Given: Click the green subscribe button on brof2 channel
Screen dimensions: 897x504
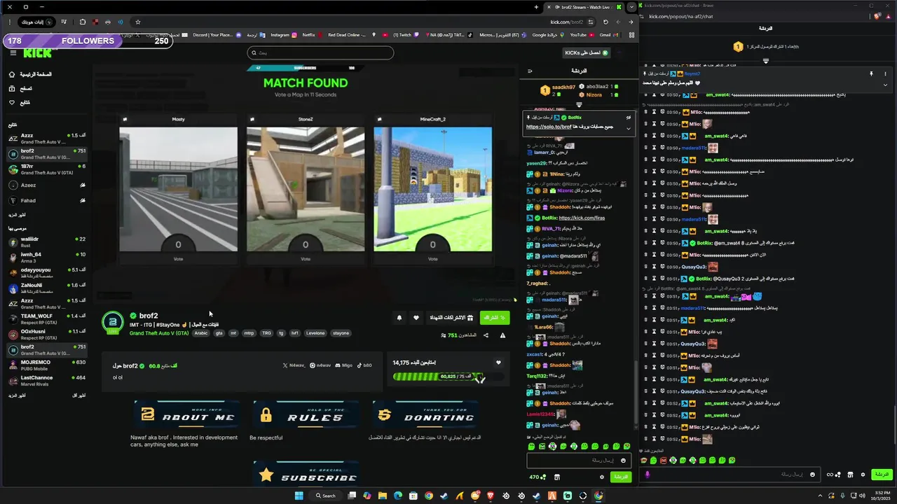Looking at the screenshot, I should 495,318.
